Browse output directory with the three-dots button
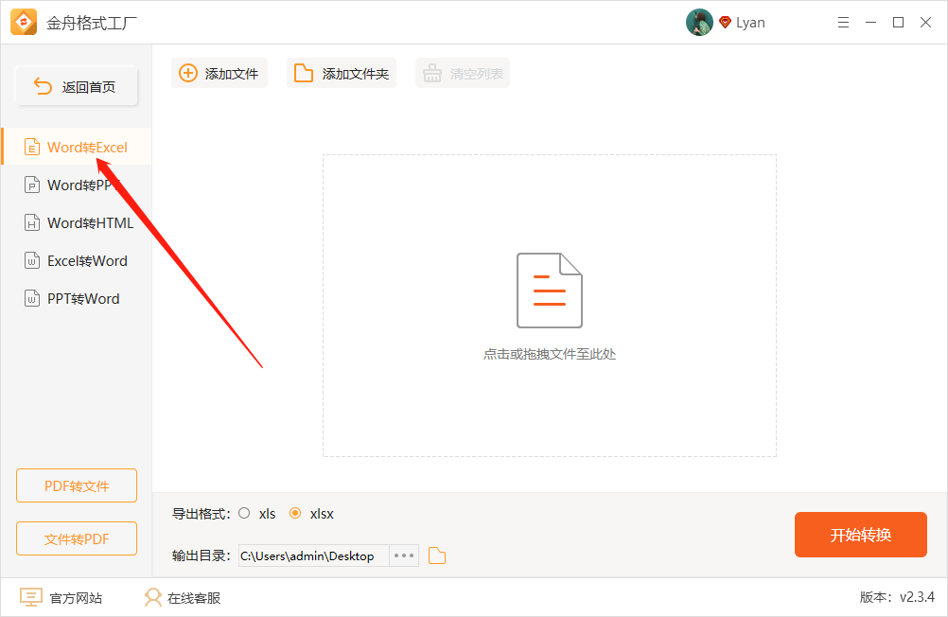 [404, 555]
